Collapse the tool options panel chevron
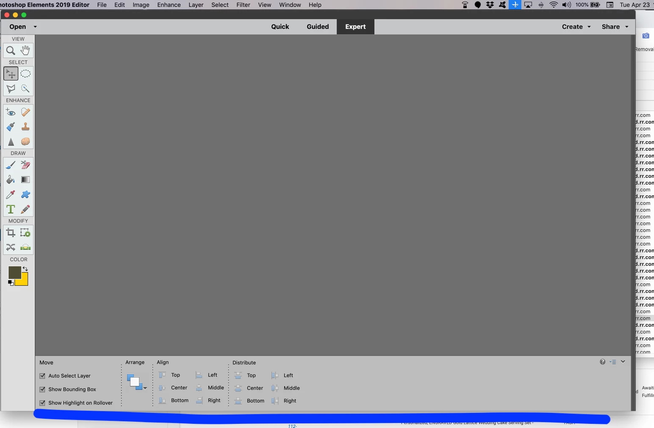The image size is (654, 428). 623,362
